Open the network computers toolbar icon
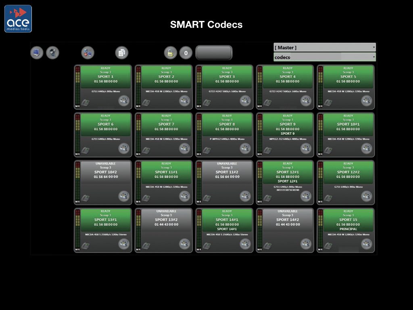The height and width of the screenshot is (310, 413). 88,53
